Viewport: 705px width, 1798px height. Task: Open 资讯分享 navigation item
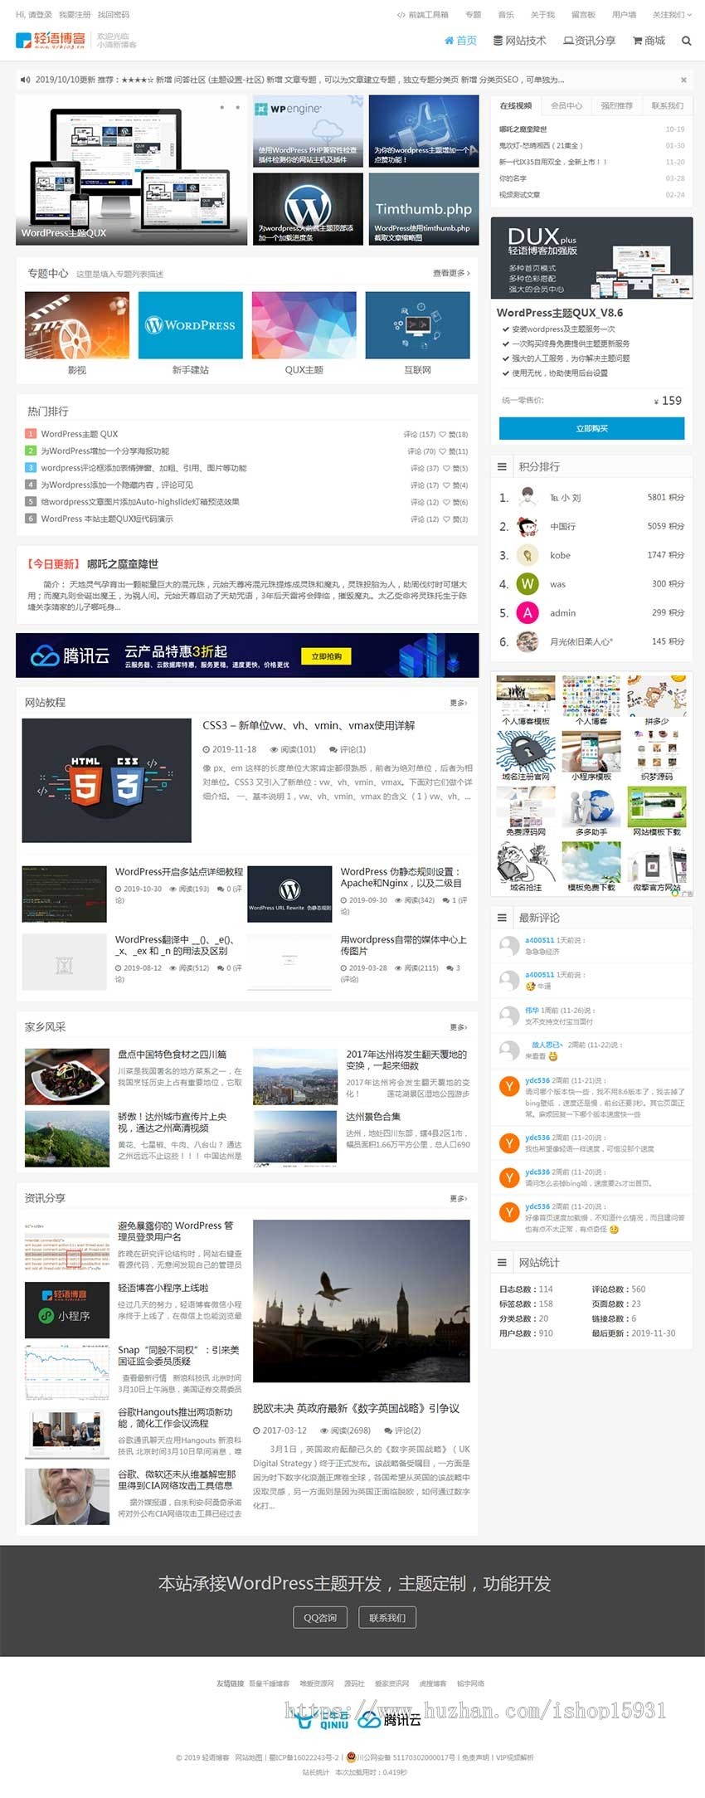coord(589,41)
